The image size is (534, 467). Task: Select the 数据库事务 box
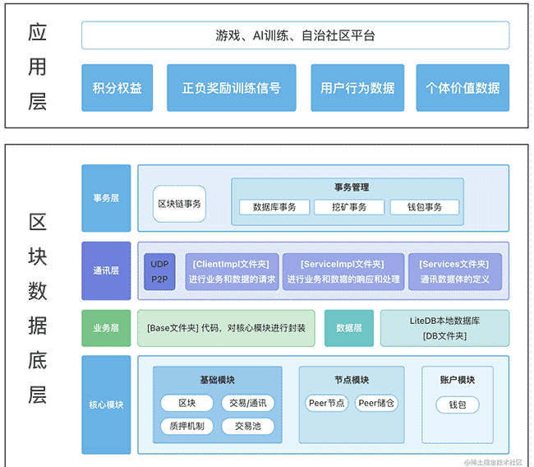point(274,207)
